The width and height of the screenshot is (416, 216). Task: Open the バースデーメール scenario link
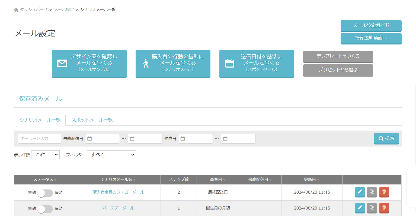pos(118,208)
